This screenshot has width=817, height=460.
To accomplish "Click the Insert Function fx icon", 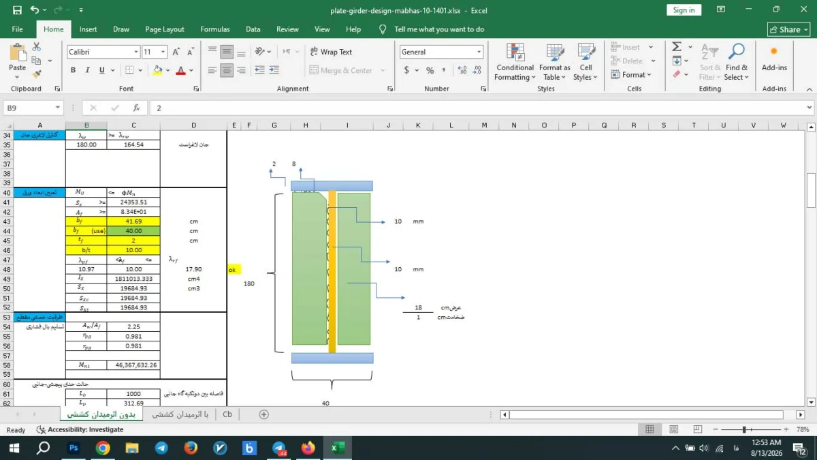I will click(136, 108).
